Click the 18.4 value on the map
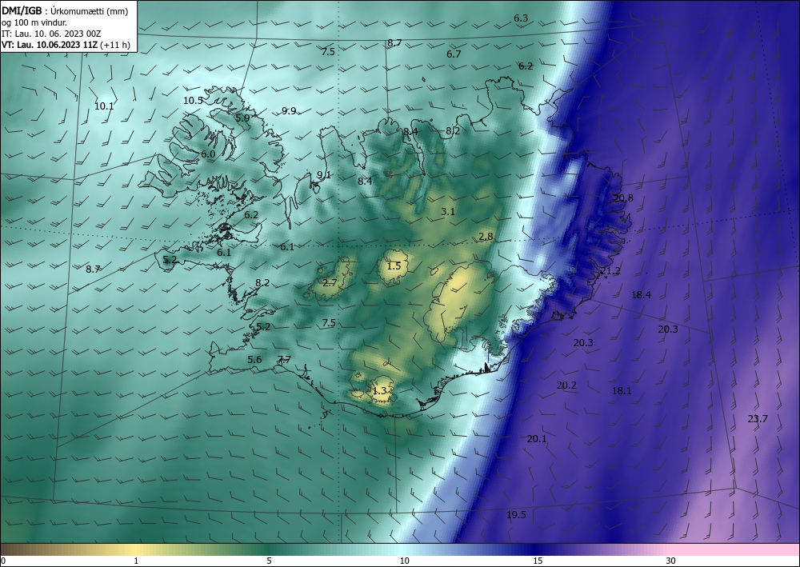This screenshot has width=800, height=567. pos(641,295)
